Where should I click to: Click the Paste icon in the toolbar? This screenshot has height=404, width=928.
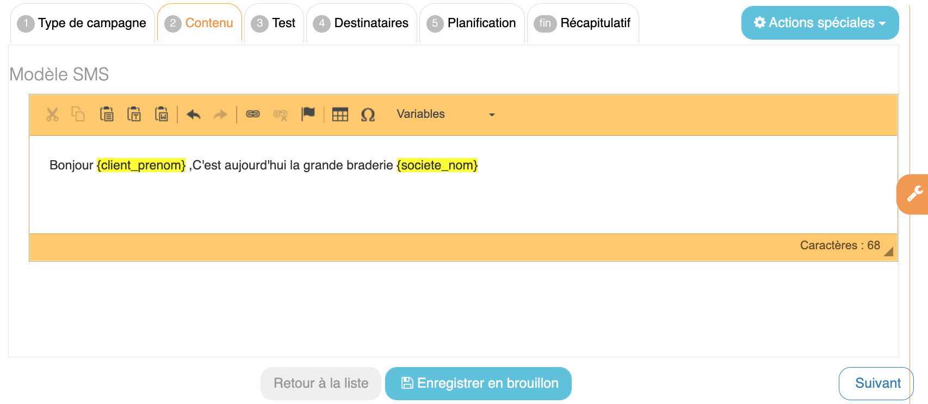107,114
